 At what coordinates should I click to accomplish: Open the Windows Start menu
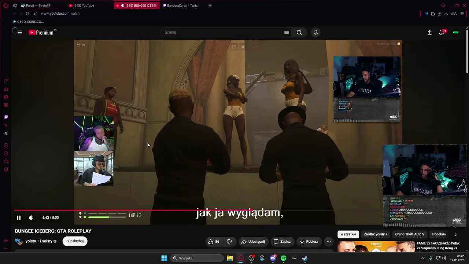164,258
